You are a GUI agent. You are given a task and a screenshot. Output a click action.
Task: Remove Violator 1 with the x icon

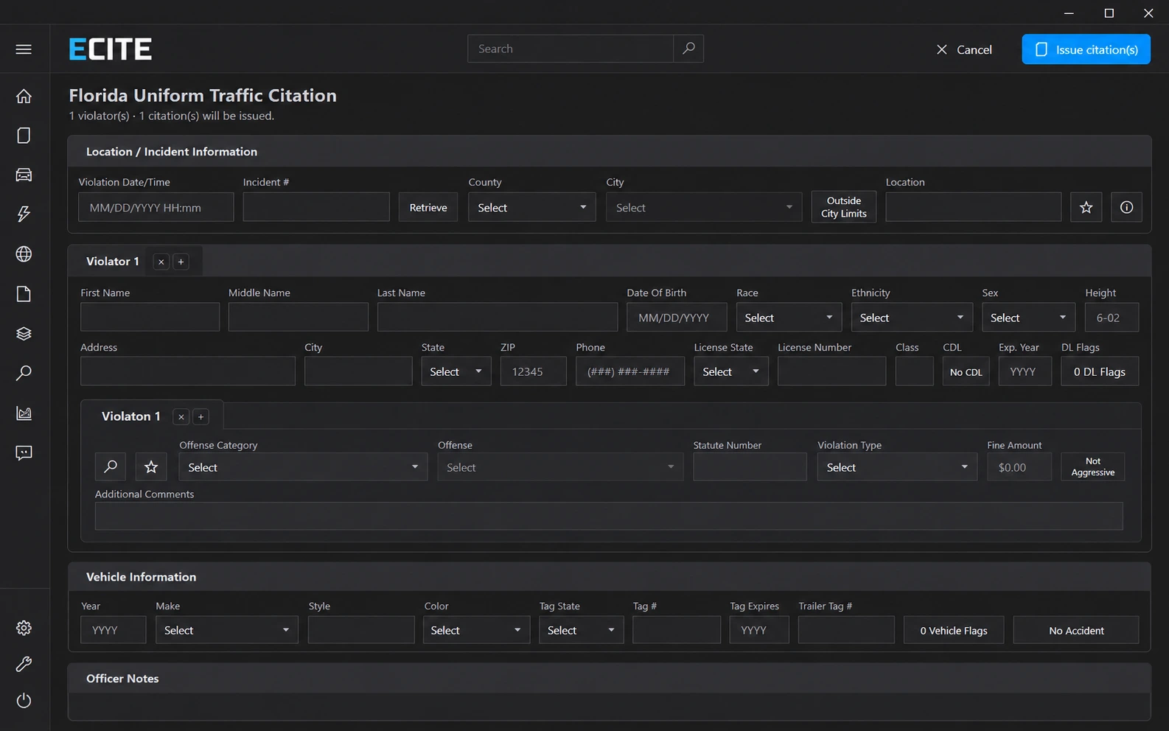[161, 262]
